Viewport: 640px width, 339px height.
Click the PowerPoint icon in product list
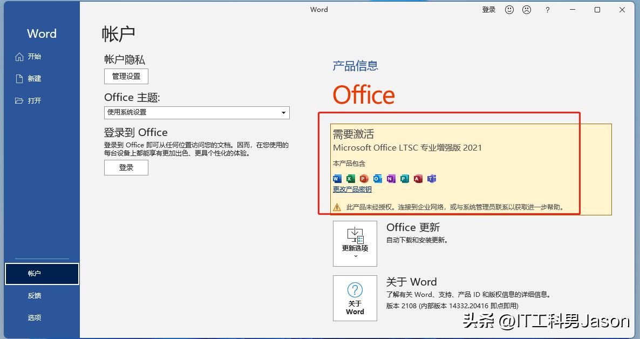(x=364, y=179)
